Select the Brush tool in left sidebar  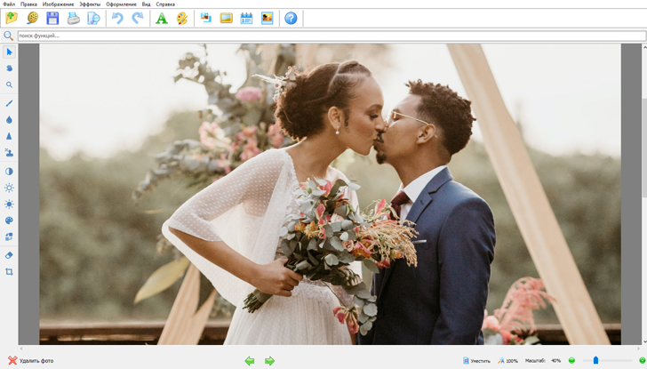coord(9,103)
